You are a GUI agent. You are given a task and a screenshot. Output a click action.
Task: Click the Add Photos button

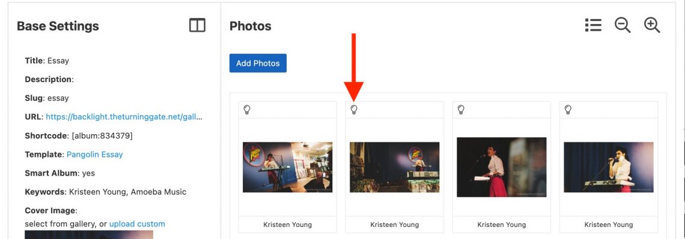(258, 63)
